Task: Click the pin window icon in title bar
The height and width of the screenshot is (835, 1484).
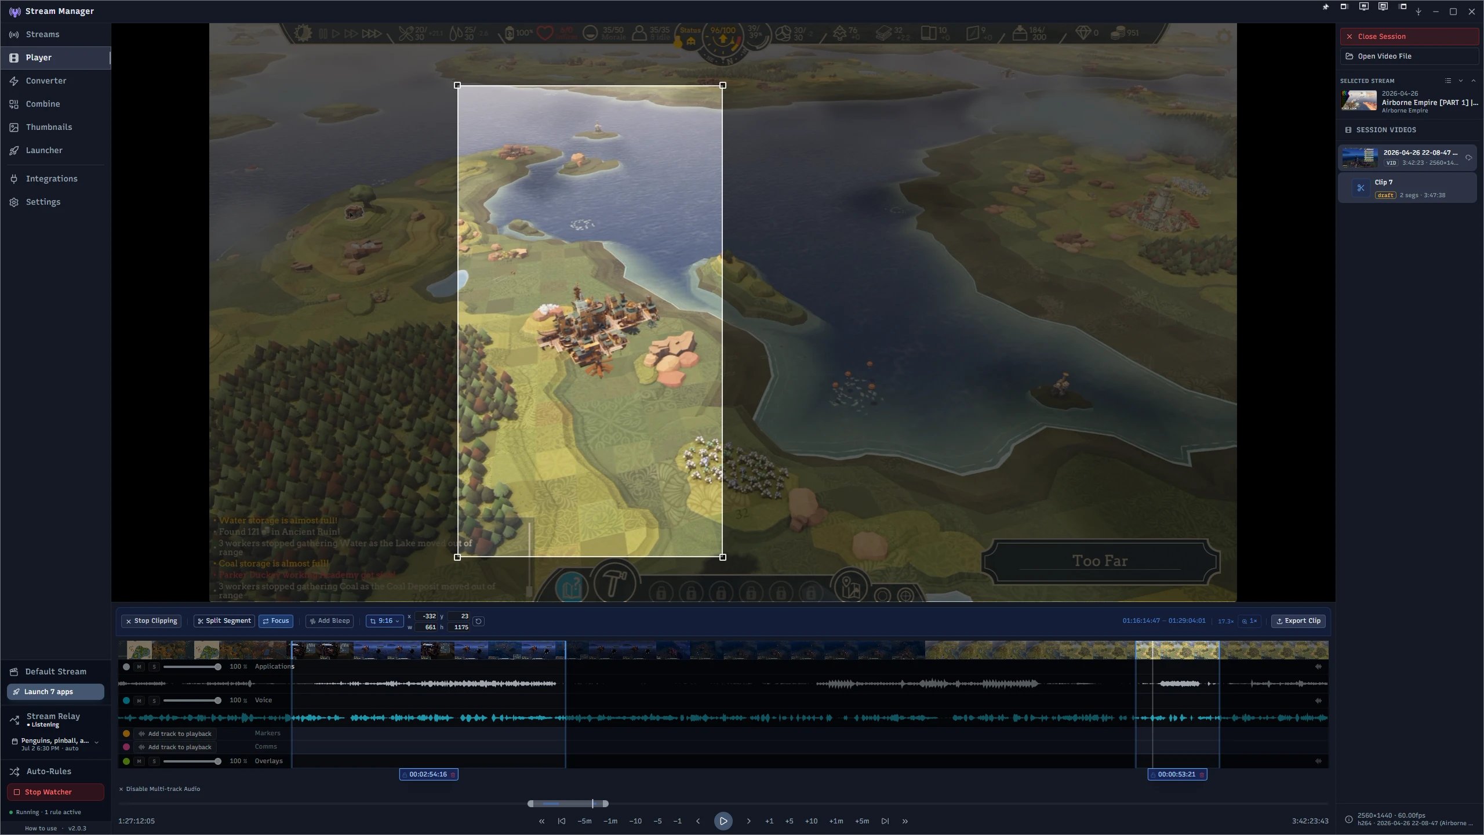Action: click(x=1325, y=7)
